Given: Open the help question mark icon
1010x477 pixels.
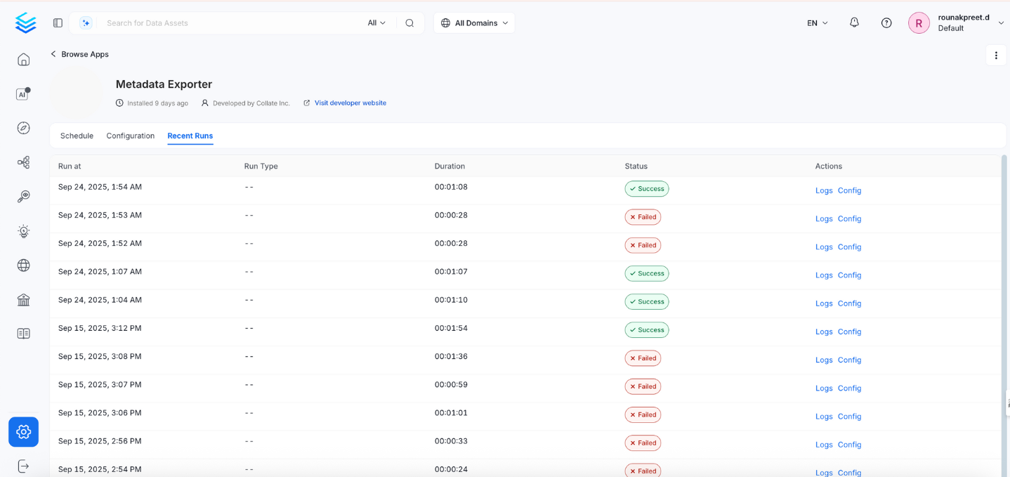Looking at the screenshot, I should coord(886,22).
